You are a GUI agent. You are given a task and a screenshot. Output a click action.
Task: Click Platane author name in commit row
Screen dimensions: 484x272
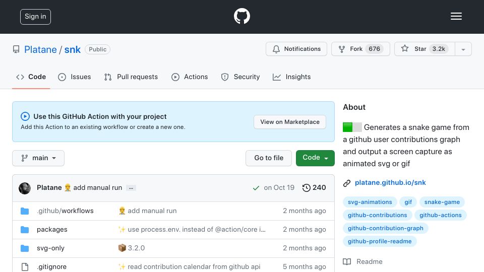coord(49,187)
